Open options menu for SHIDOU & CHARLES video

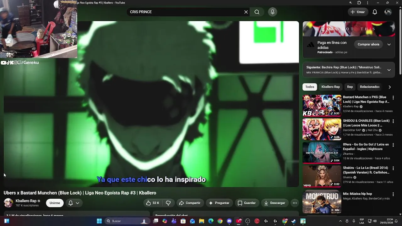coord(393,121)
